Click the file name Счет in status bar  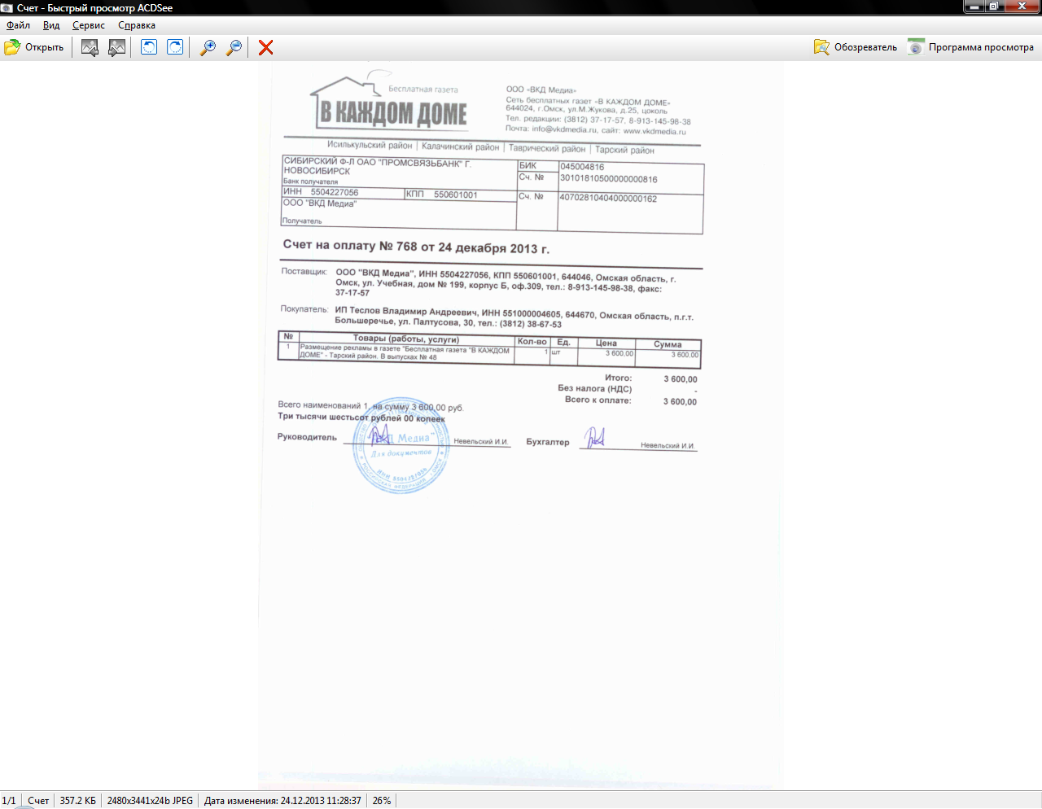click(38, 801)
